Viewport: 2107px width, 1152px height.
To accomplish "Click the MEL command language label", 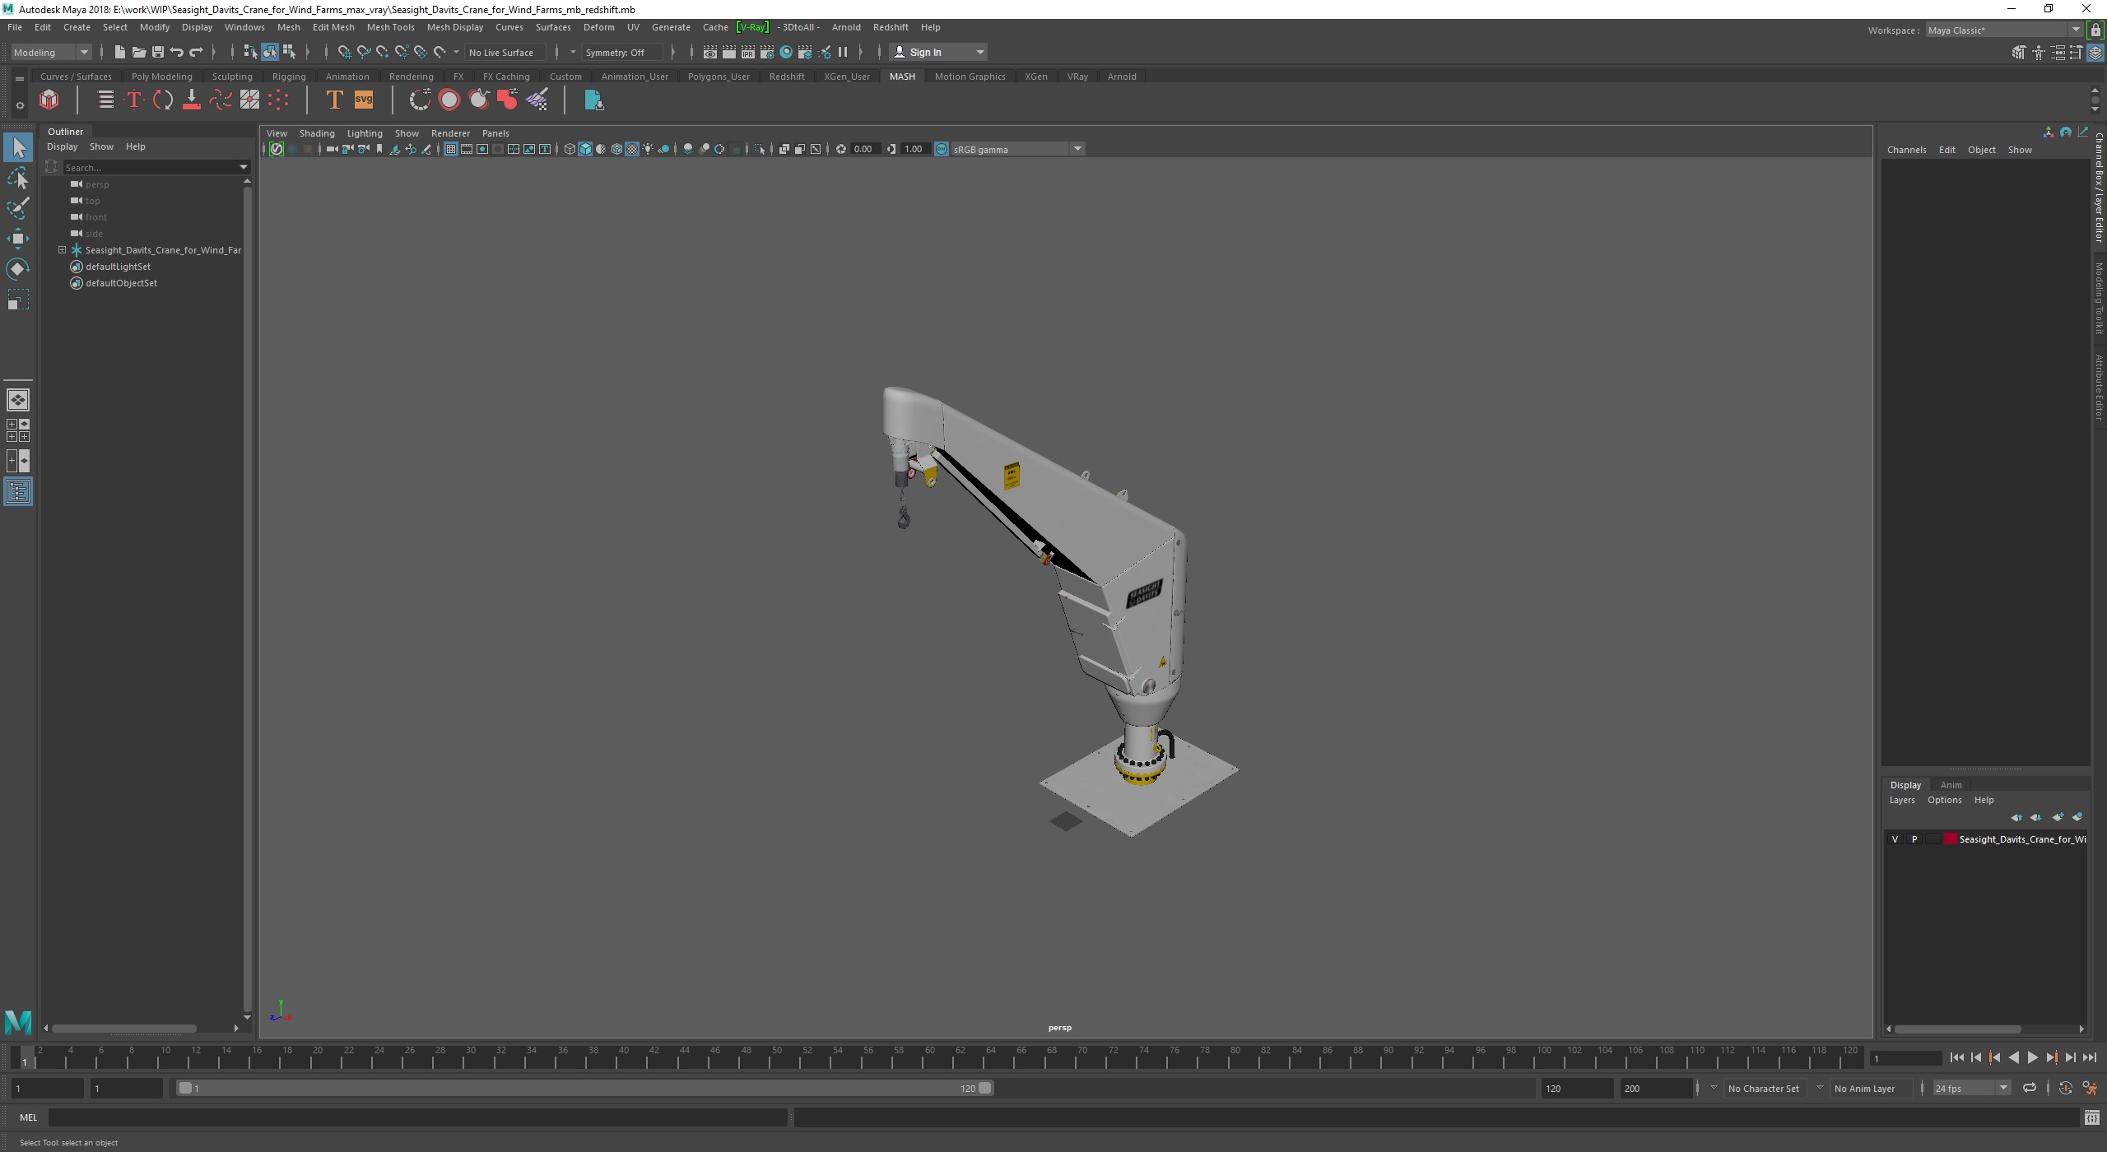I will click(x=28, y=1117).
